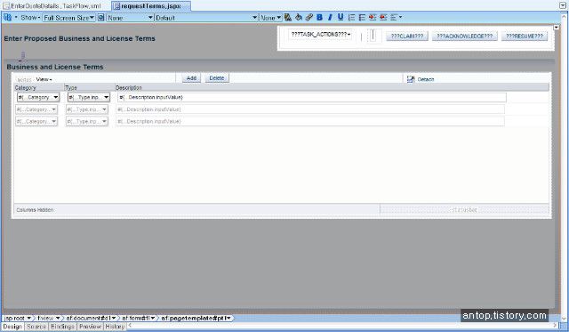569x332 pixels.
Task: Open the first row Type dropdown
Action: click(x=89, y=97)
